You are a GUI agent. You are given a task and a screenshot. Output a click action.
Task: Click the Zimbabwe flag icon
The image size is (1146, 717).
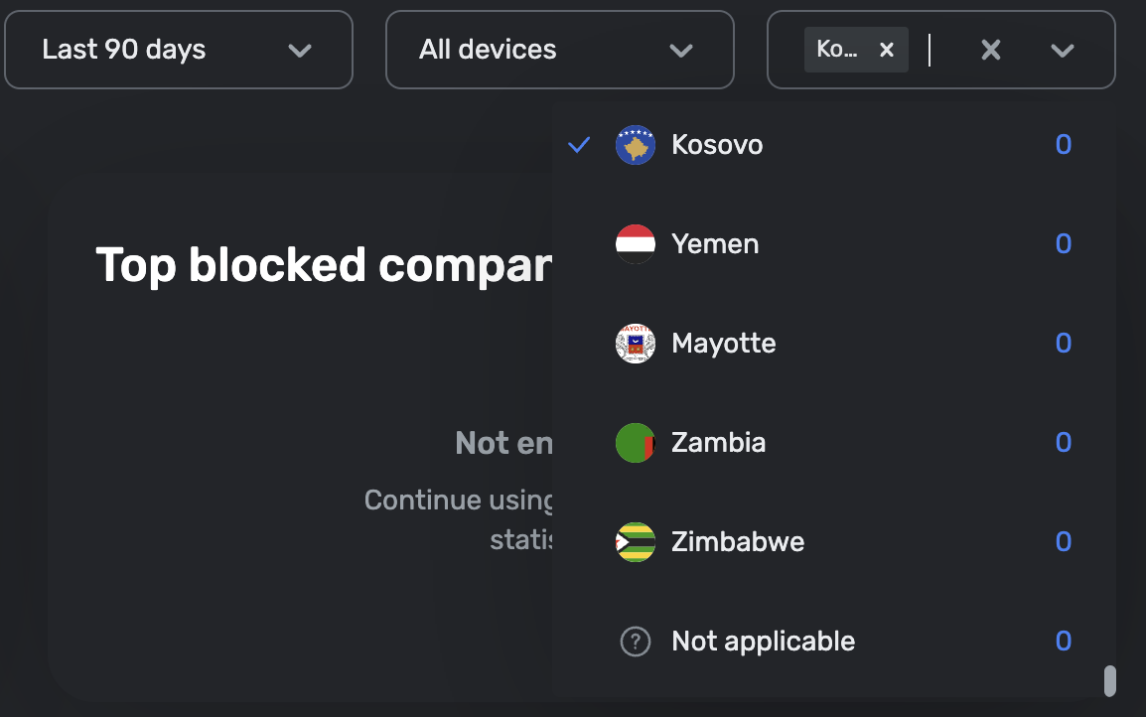coord(636,542)
